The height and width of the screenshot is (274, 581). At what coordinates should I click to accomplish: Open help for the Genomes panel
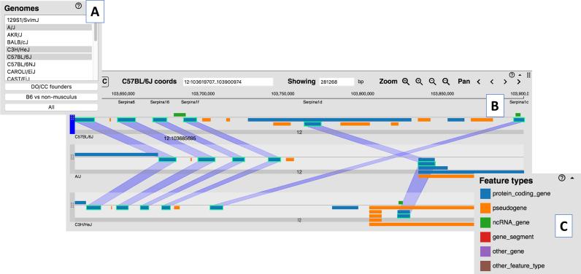tap(78, 6)
